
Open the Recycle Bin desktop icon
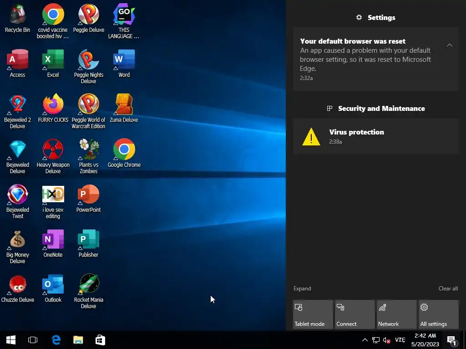point(18,18)
